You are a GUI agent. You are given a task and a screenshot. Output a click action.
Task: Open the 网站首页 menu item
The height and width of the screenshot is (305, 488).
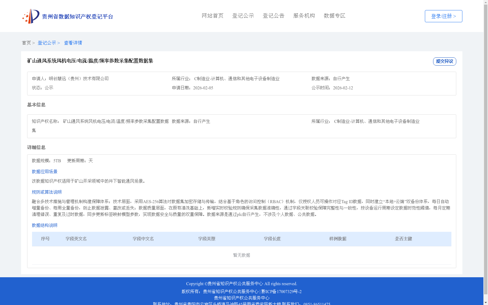coord(213,16)
